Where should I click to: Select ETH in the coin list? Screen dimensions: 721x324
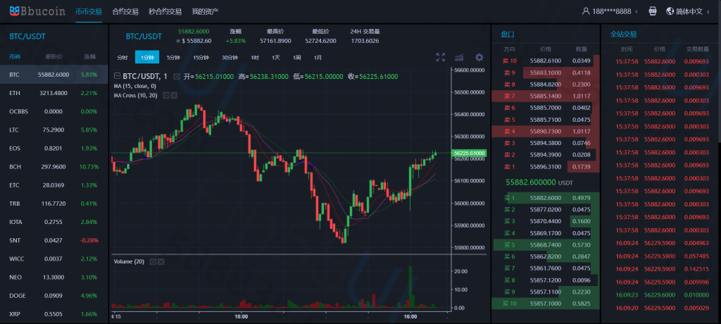tap(15, 92)
